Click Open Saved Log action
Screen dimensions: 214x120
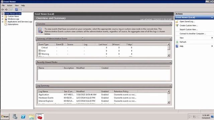[187, 22]
